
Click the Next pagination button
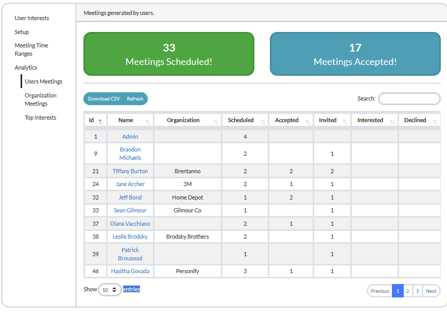pyautogui.click(x=431, y=291)
